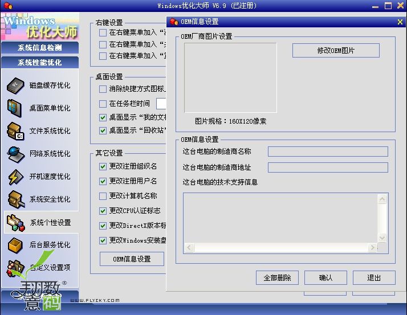Click 制造商名称 input field
Screen dimensions: 407x315
[328, 152]
